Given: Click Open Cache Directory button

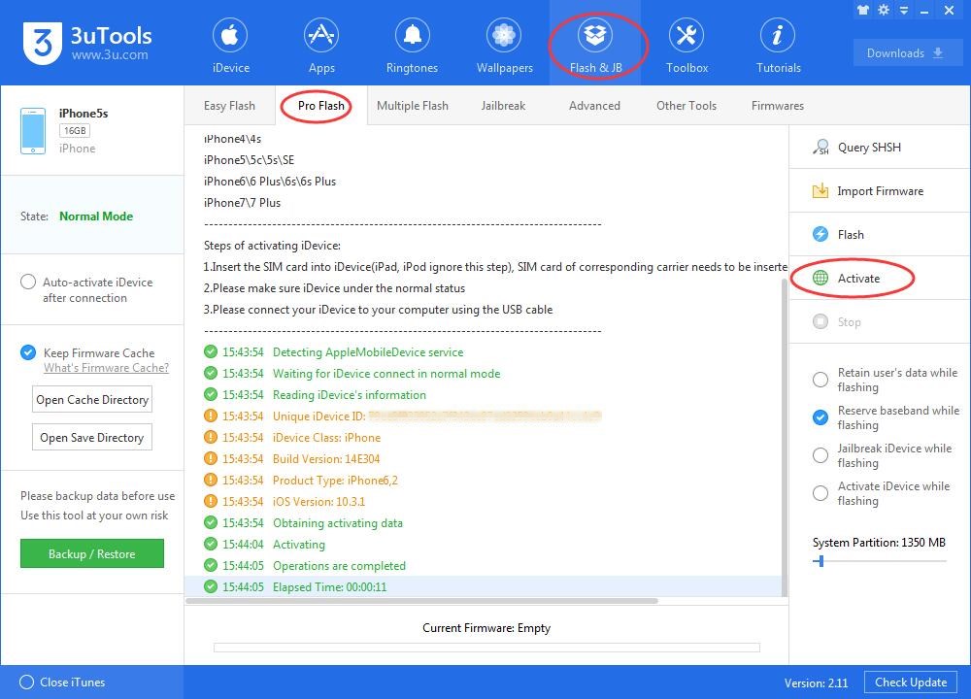Looking at the screenshot, I should tap(92, 399).
